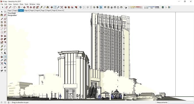Adjust the shadow time-of-day slider
The image size is (194, 104).
[152, 7]
